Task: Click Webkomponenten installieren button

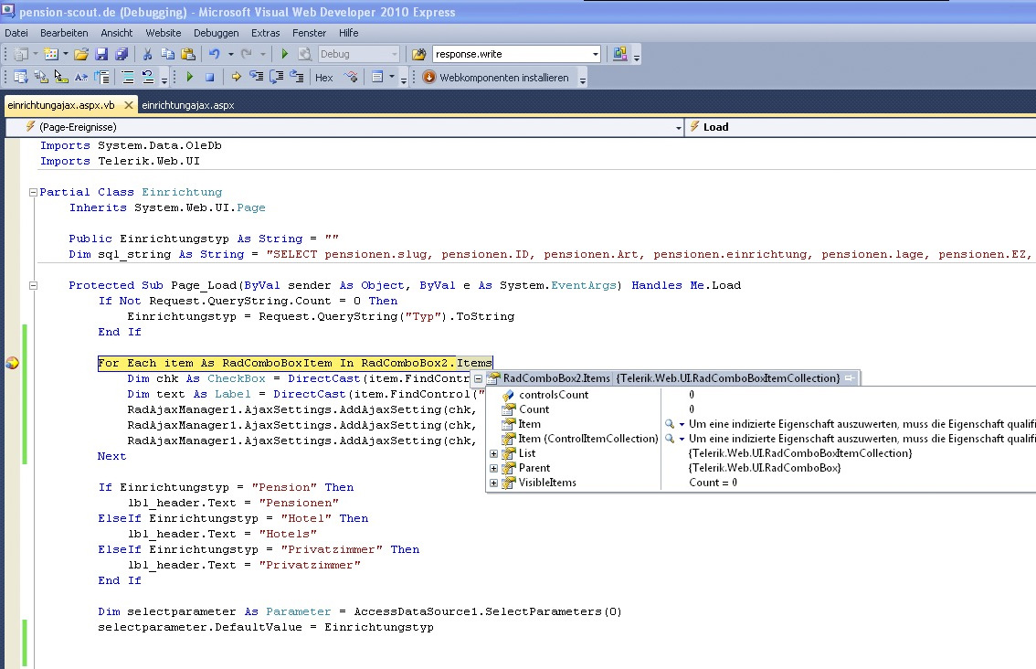Action: pos(495,78)
